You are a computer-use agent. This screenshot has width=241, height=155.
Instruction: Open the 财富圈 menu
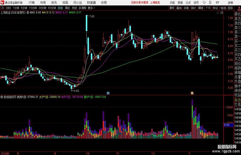[x=91, y=3]
